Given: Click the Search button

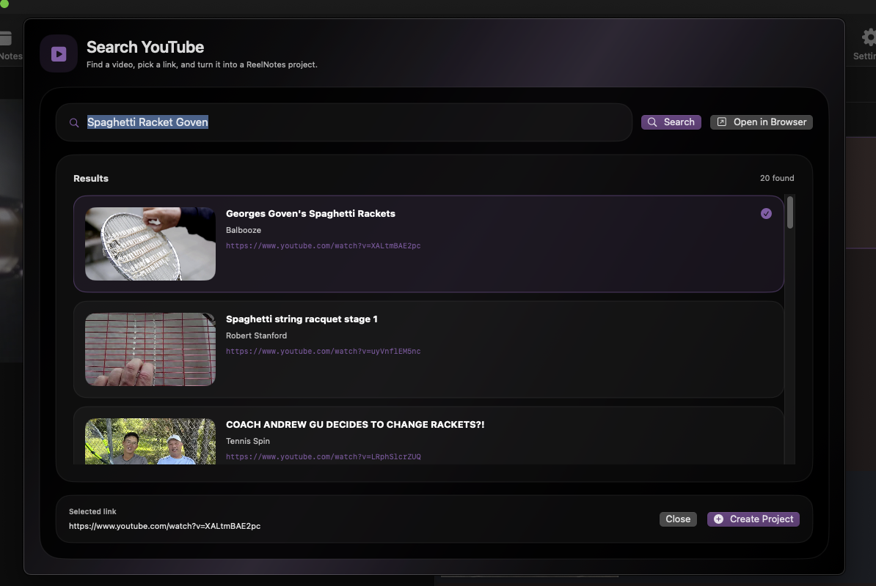Looking at the screenshot, I should click(671, 122).
